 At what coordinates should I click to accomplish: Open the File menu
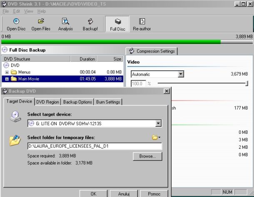coord(6,11)
